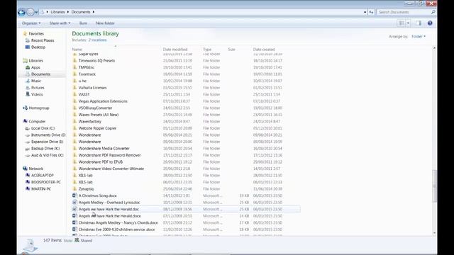
Task: Click the magnifier search icon
Action: pyautogui.click(x=433, y=12)
